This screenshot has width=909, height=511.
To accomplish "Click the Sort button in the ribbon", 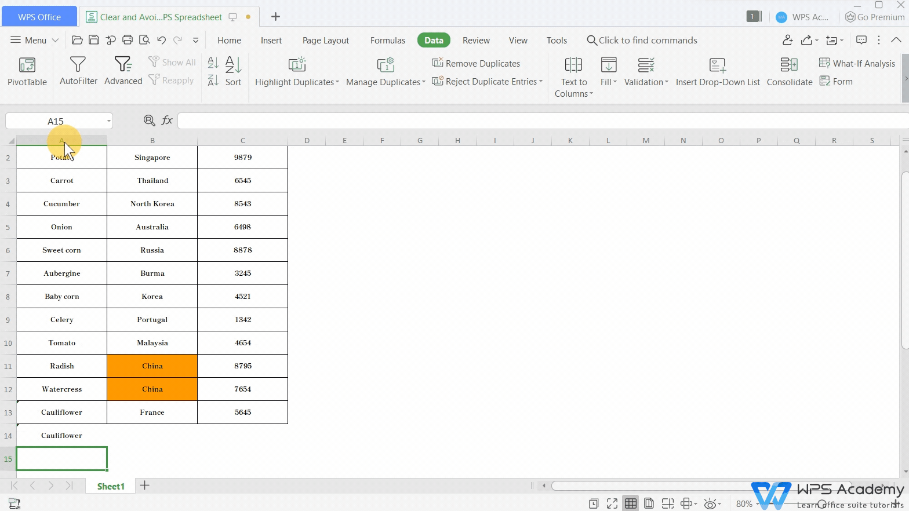I will [x=233, y=72].
